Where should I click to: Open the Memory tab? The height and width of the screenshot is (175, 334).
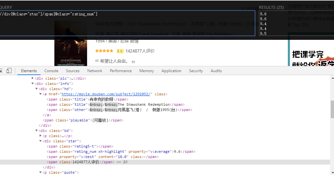point(147,71)
